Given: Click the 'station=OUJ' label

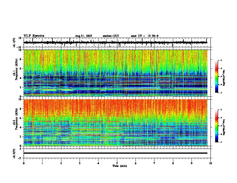Looking at the screenshot, I should coord(111,36).
